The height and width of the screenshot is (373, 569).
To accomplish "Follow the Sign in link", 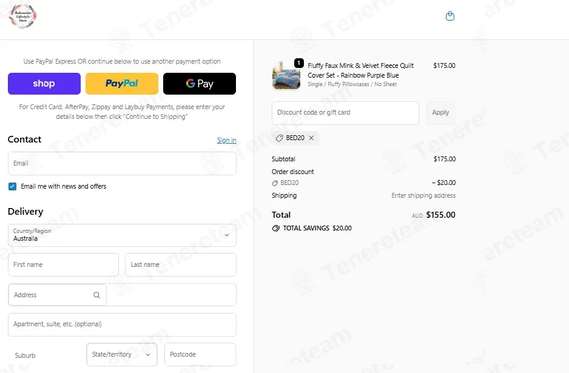I will click(226, 140).
